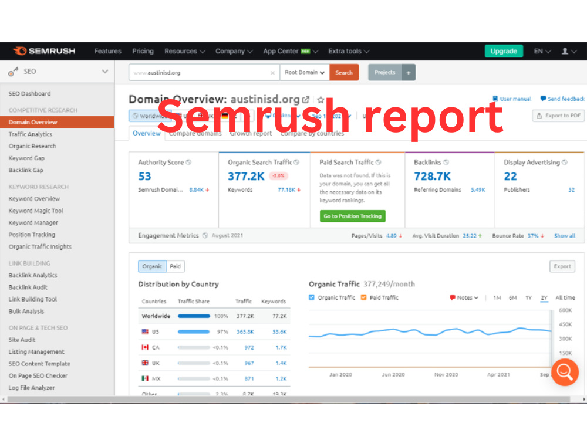Viewport: 587px width, 440px height.
Task: Expand the EN language dropdown
Action: pos(541,51)
